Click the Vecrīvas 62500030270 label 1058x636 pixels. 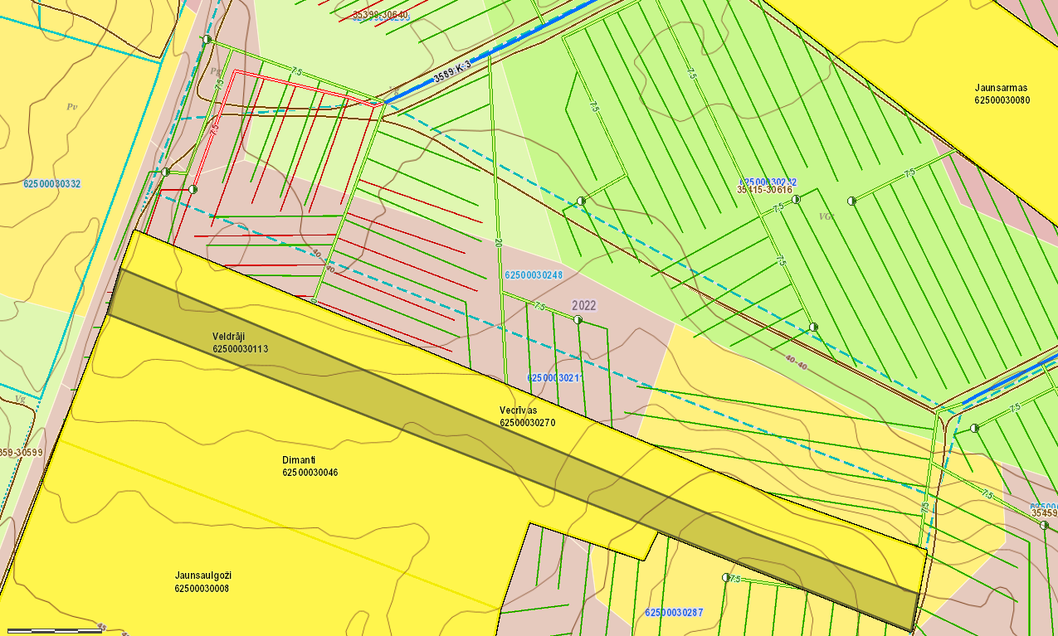click(527, 416)
